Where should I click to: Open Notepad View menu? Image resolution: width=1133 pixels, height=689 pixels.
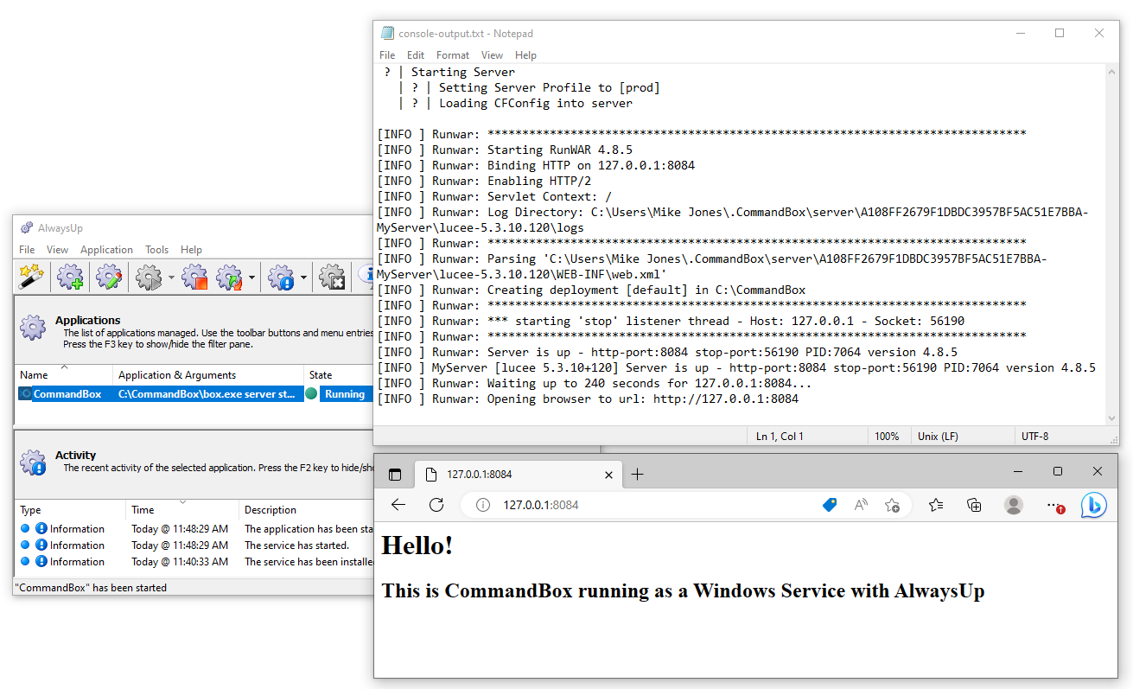point(492,55)
